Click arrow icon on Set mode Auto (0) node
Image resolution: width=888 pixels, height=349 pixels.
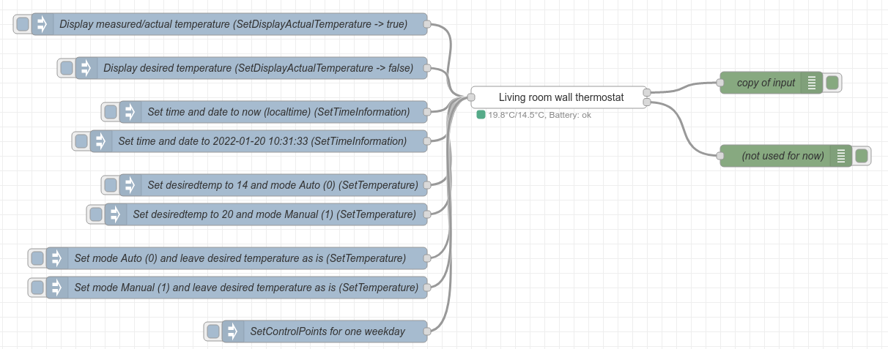coord(57,258)
